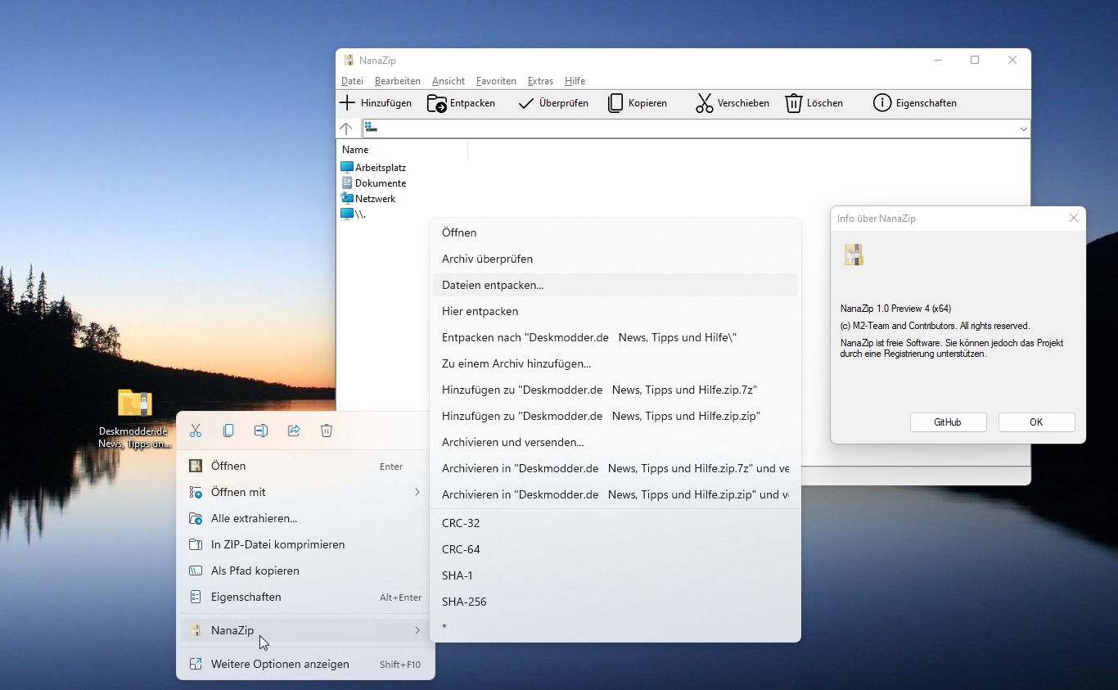The image size is (1118, 690).
Task: Click the Löschen trash icon in toolbar
Action: (794, 103)
